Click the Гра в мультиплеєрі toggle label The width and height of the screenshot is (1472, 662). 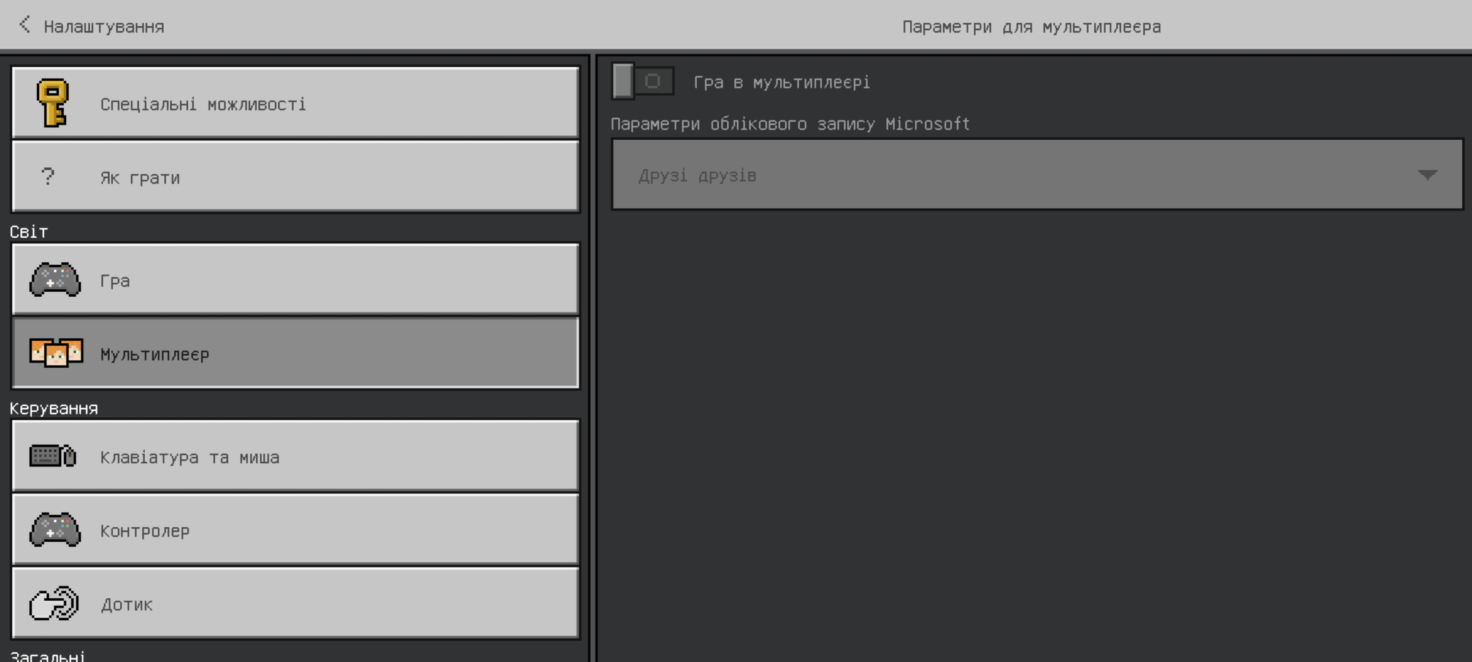(x=781, y=82)
